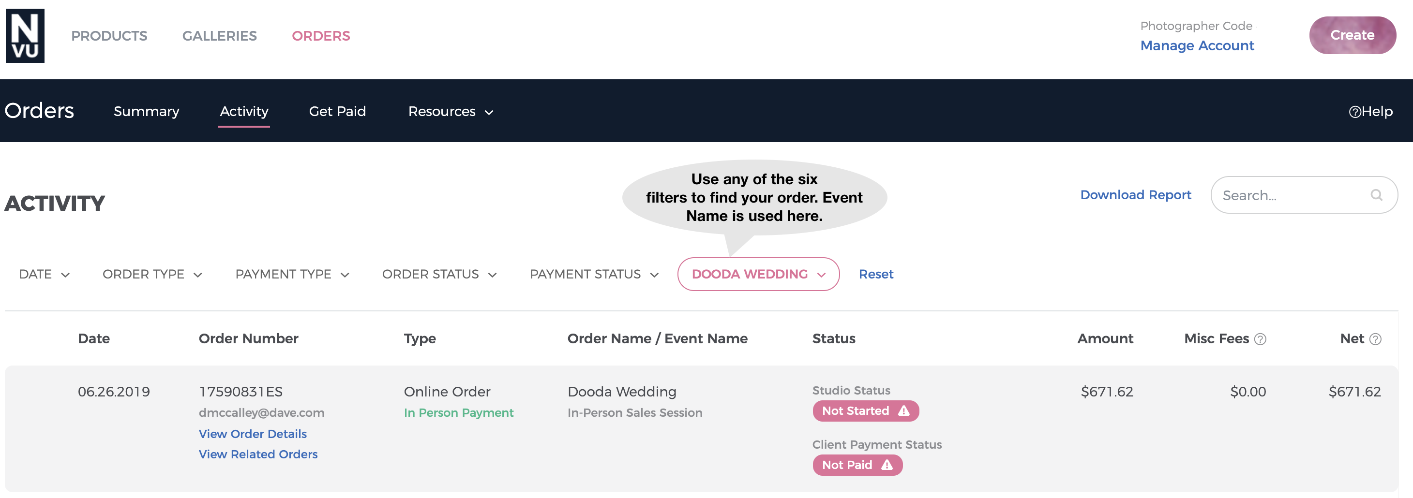
Task: Click Order Name / Event Name header
Action: [657, 338]
